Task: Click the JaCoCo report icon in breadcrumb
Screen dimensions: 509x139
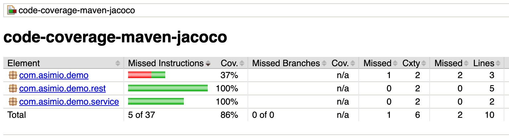Action: pyautogui.click(x=12, y=11)
